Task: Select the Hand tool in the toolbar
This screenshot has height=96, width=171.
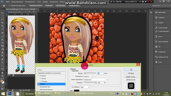Action: click(2, 73)
